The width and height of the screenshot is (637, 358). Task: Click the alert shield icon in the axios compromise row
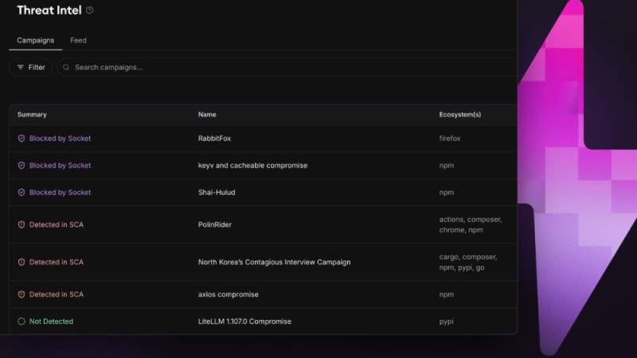(21, 294)
